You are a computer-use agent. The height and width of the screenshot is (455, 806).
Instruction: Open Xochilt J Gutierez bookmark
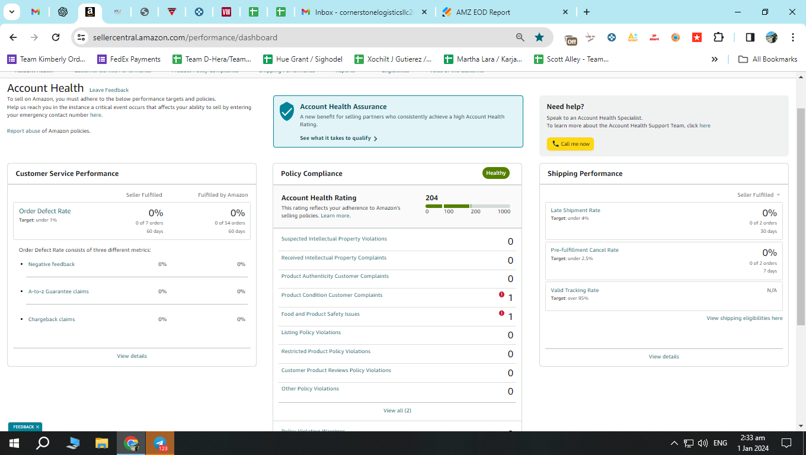coord(393,59)
